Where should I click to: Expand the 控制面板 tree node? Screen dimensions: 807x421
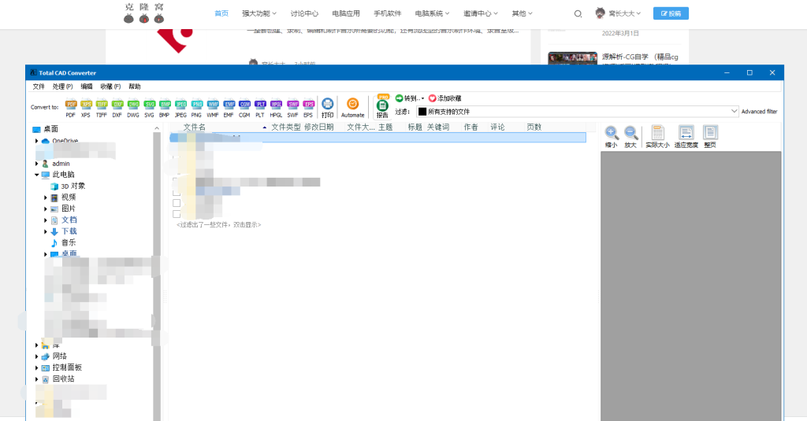tap(36, 367)
